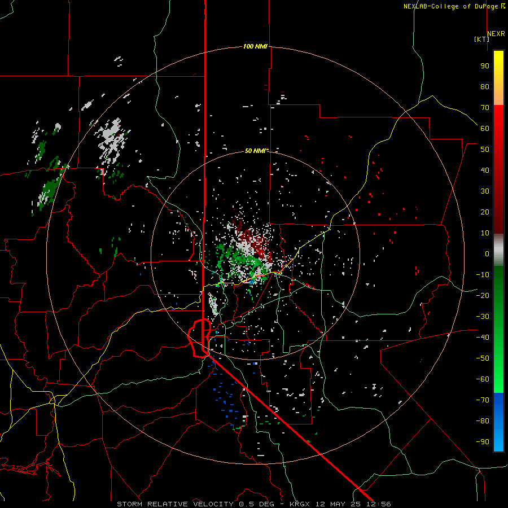The width and height of the screenshot is (508, 508).
Task: Click "STORM RELATIVE VELOCITY 0.5 DEG" caption text
Action: pos(195,504)
